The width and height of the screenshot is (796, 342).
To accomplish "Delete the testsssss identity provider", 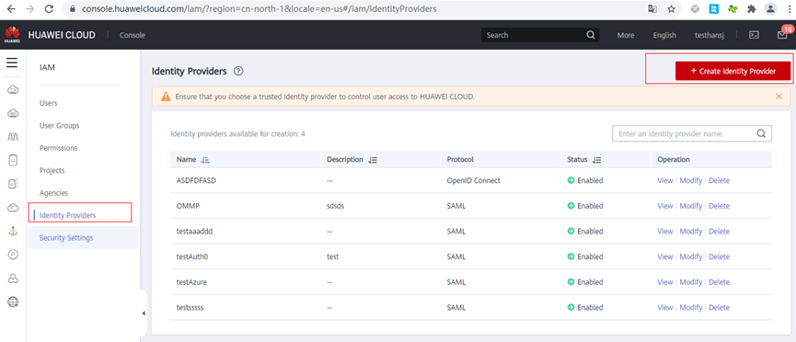I will (x=720, y=307).
